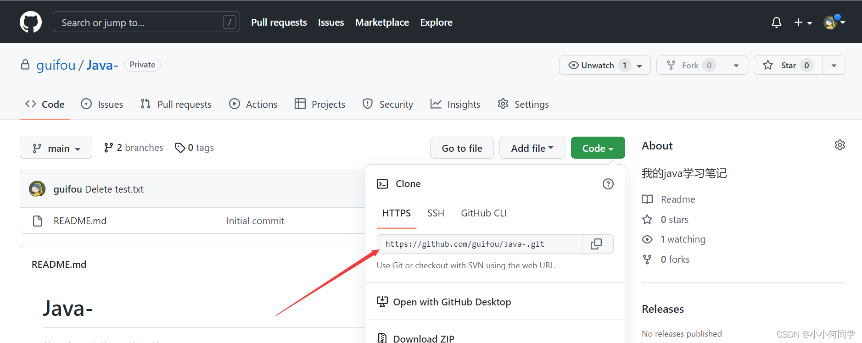
Task: Open Issues in top navigation
Action: 331,22
